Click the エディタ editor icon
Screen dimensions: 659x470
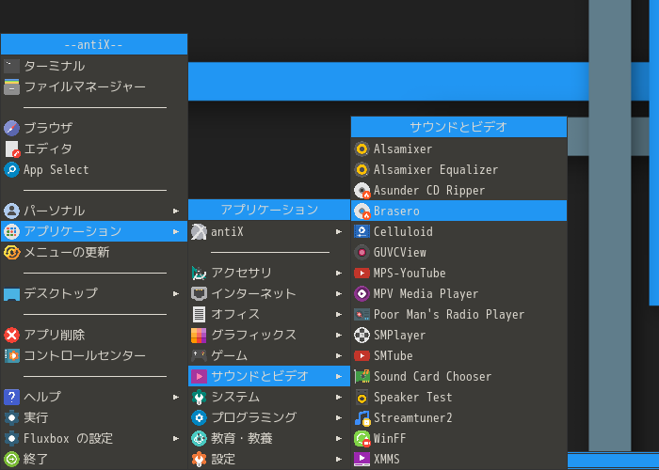pos(12,149)
